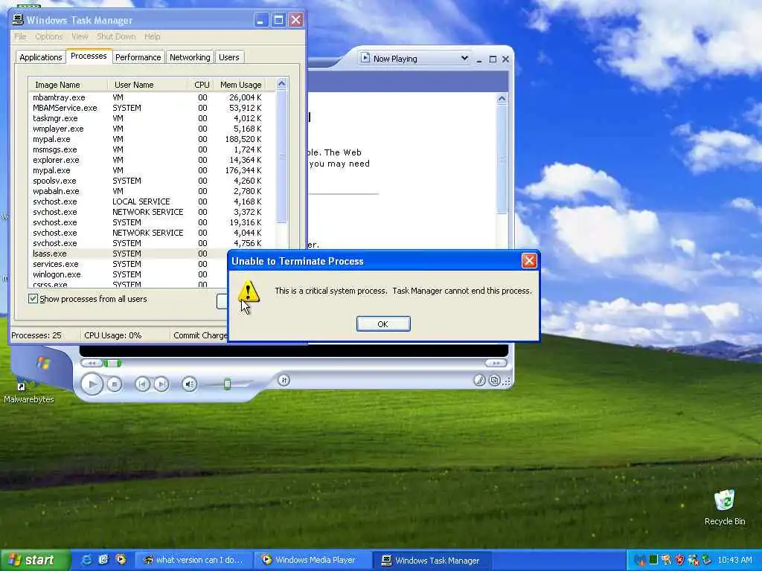This screenshot has height=571, width=762.
Task: Open the Recycle Bin desktop icon
Action: pyautogui.click(x=725, y=507)
